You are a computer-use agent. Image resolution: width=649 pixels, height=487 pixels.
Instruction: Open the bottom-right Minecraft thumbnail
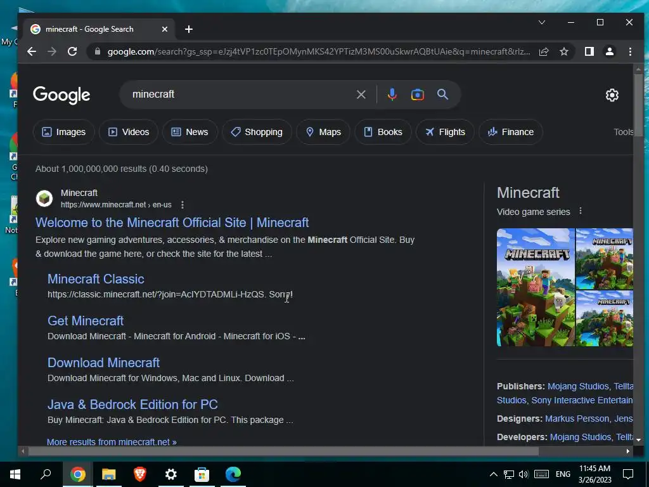(604, 318)
